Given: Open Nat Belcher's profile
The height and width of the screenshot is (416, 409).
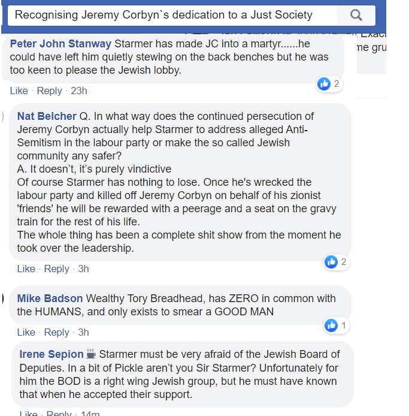Looking at the screenshot, I should (47, 116).
